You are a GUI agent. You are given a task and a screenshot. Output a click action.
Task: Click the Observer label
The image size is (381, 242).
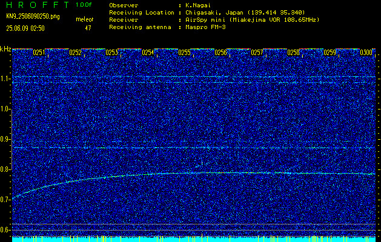pos(124,5)
